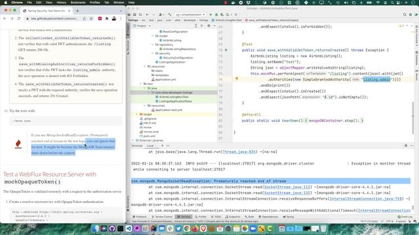Open the run configuration dropdown ListingsApplication
This screenshot has height=235, width=419.
click(x=191, y=14)
